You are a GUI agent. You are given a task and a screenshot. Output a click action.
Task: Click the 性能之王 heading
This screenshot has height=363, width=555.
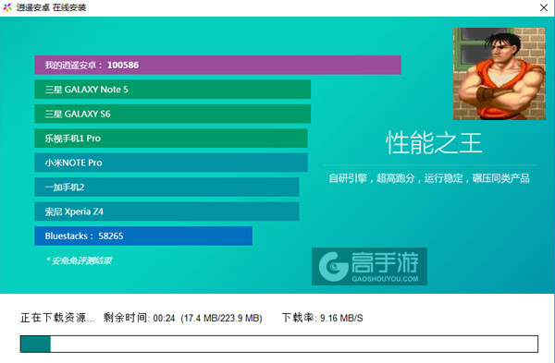click(x=434, y=143)
